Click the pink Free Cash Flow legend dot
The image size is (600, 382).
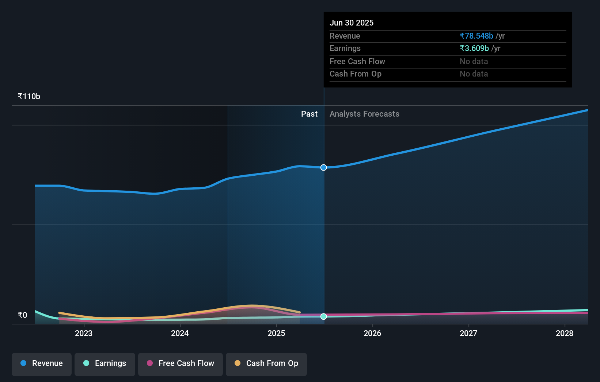click(150, 363)
